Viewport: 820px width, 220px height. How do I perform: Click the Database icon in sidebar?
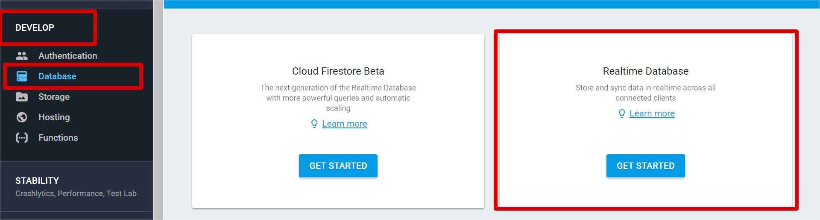(22, 76)
